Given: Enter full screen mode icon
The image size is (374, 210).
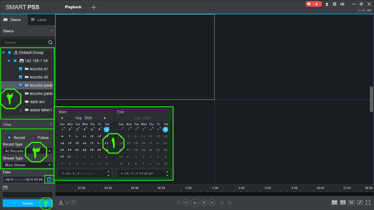Looking at the screenshot, I should click(368, 202).
